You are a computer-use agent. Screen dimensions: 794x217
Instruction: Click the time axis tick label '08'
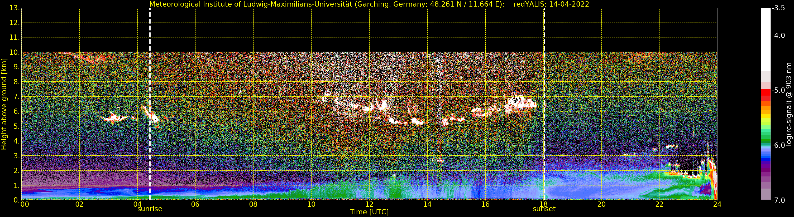coord(253,204)
